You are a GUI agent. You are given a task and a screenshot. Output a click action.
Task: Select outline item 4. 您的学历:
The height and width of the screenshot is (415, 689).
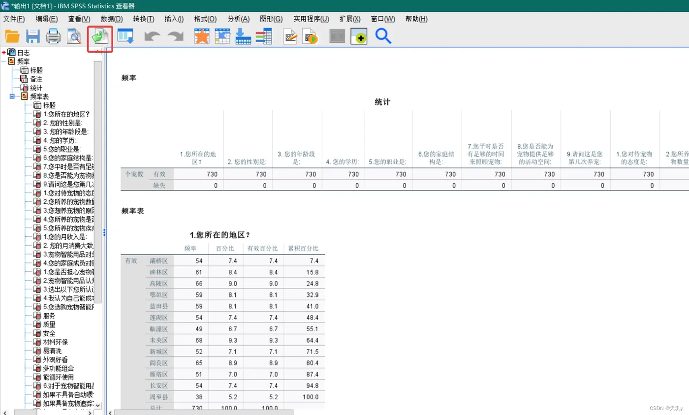(60, 140)
